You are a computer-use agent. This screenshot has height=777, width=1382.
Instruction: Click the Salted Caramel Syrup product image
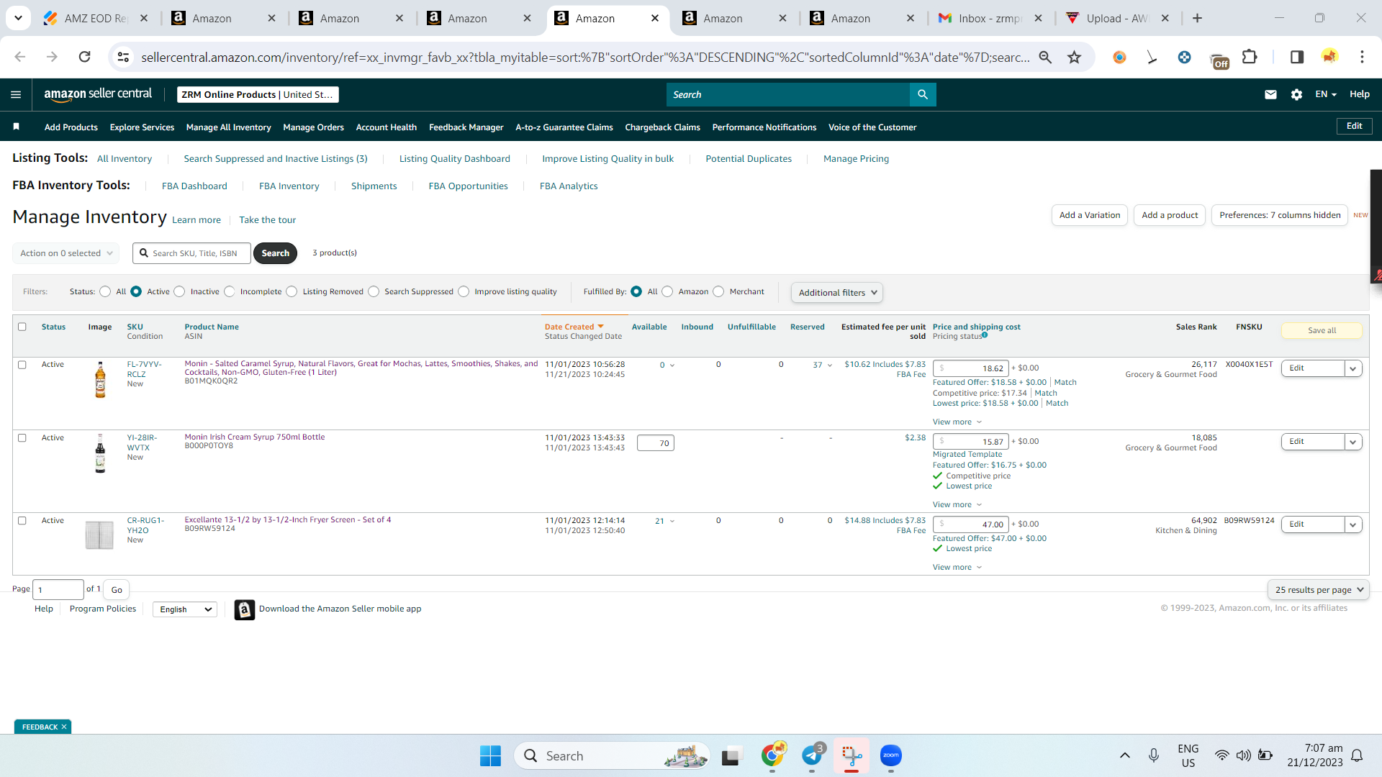(x=100, y=380)
